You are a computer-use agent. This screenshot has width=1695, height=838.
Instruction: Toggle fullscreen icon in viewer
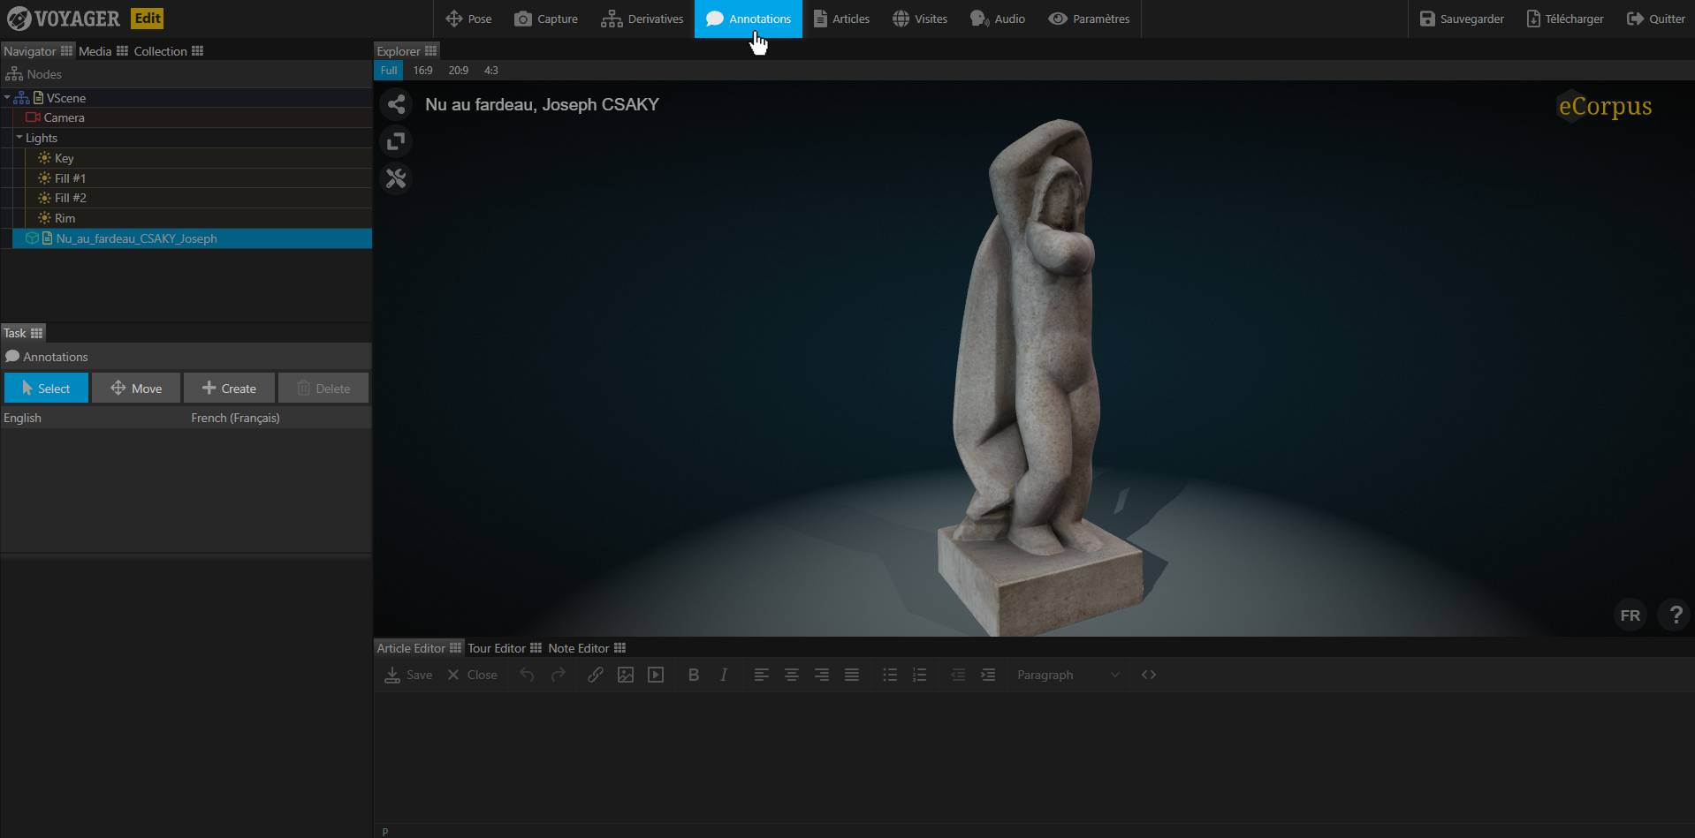(x=396, y=141)
